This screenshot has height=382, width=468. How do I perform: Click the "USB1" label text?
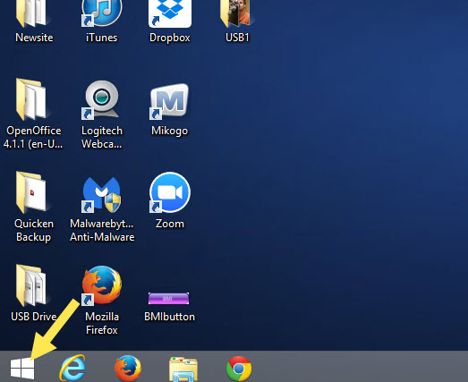(x=237, y=38)
